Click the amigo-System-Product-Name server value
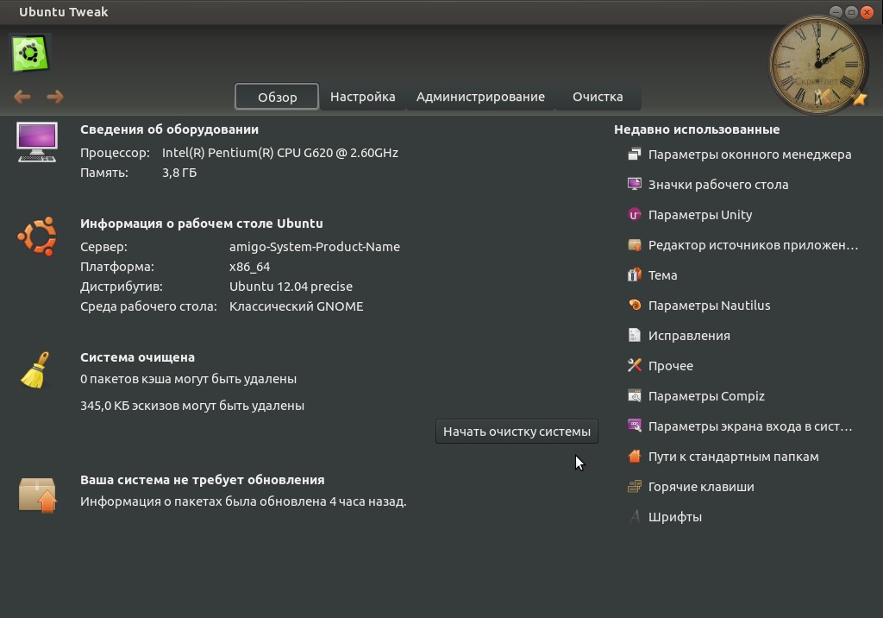 point(314,246)
